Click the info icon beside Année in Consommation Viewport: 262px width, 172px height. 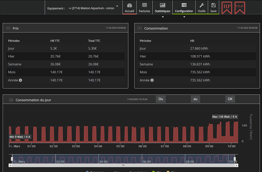152,80
